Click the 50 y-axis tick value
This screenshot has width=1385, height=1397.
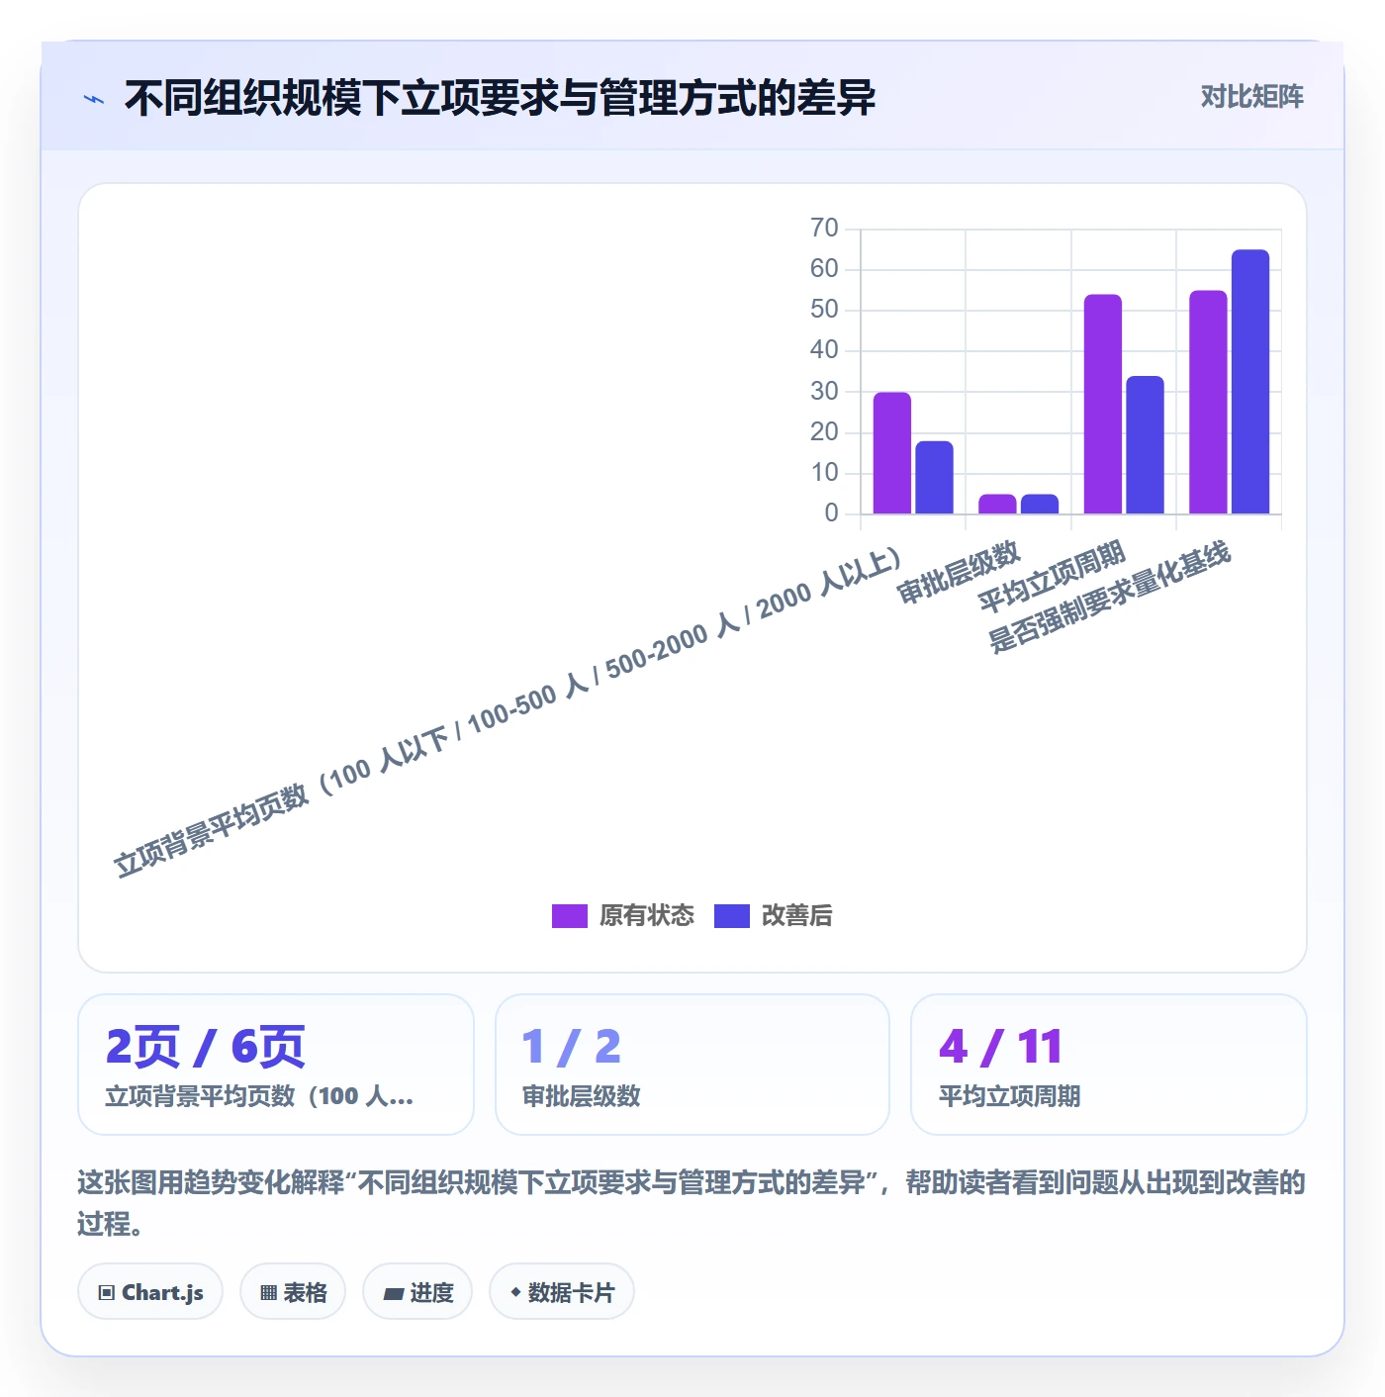(824, 310)
